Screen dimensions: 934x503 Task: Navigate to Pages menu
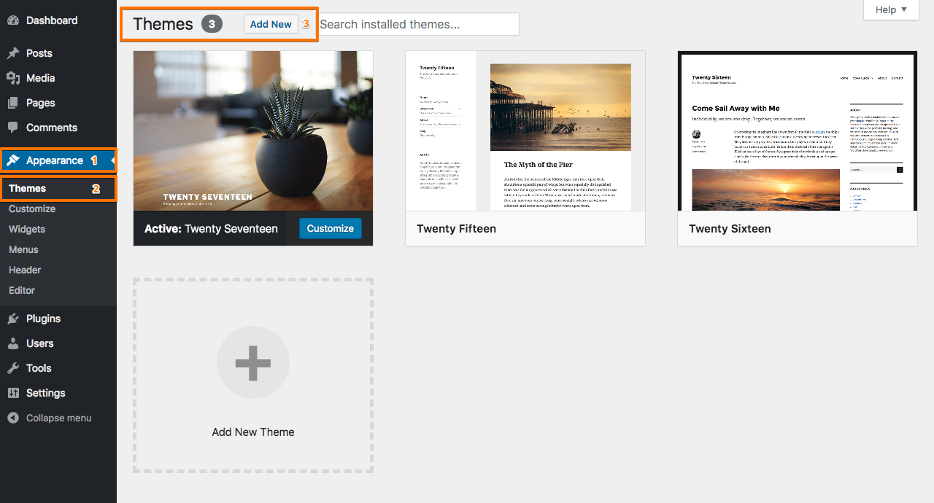pos(58,103)
